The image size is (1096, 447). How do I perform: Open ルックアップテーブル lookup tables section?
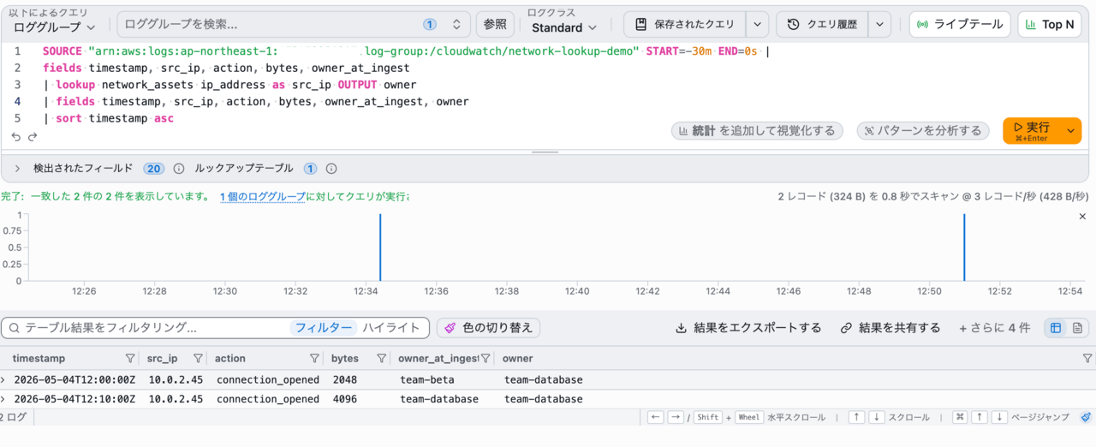244,169
